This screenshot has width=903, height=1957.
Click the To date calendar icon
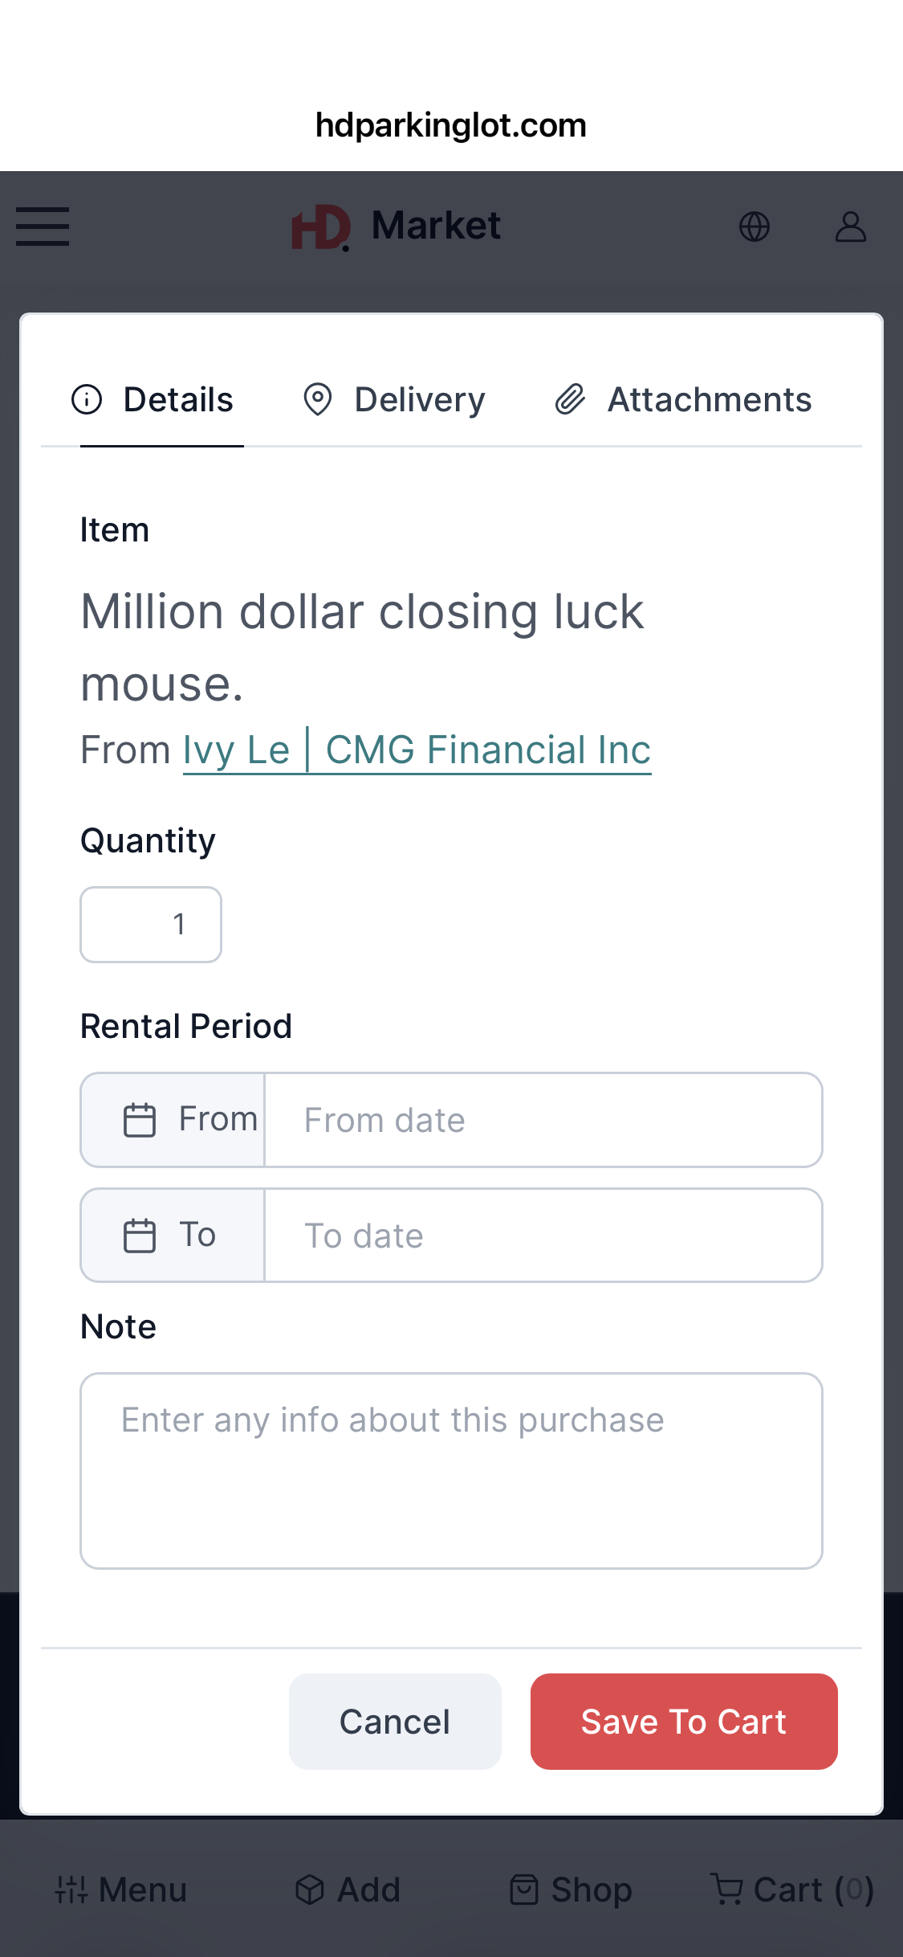pos(140,1236)
